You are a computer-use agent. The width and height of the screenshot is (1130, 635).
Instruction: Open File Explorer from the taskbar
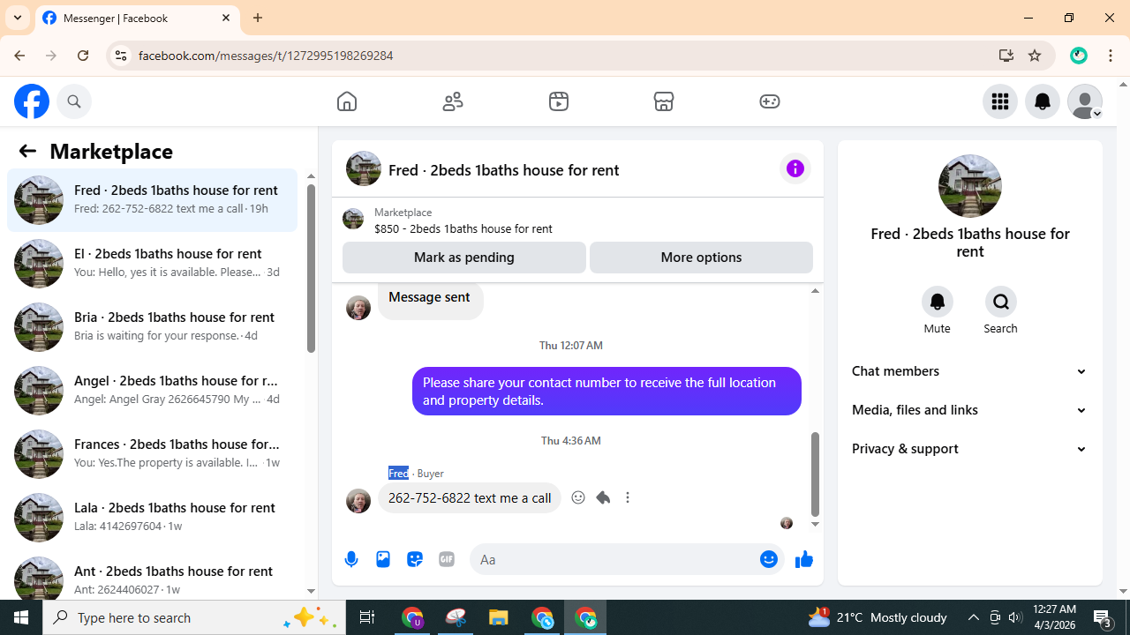tap(499, 617)
